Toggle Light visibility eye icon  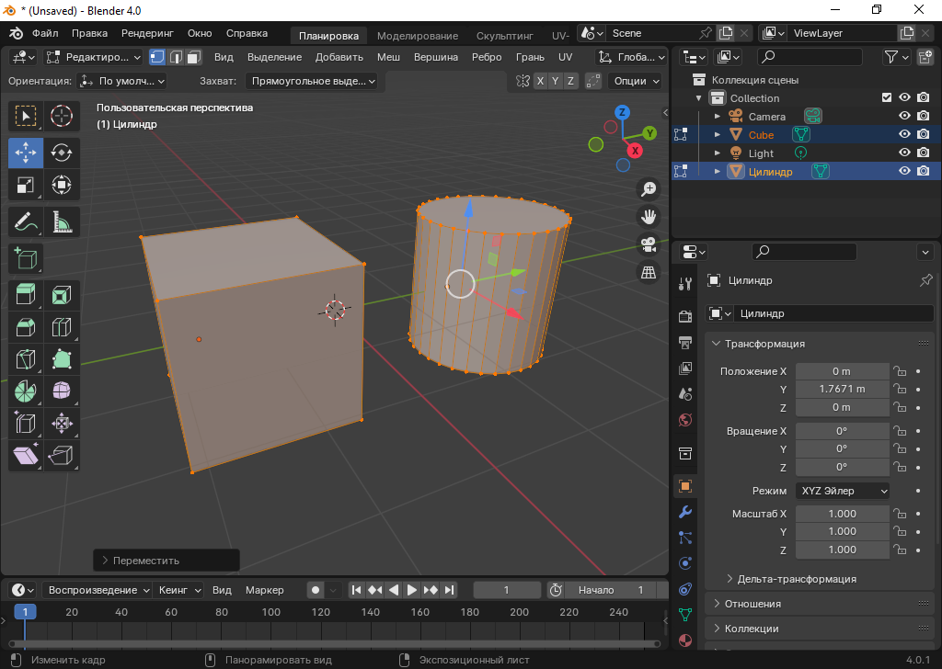[x=904, y=153]
